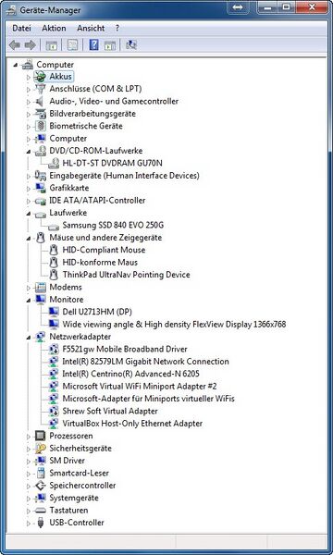Click the Dell U2713HM monitor icon

click(x=54, y=312)
